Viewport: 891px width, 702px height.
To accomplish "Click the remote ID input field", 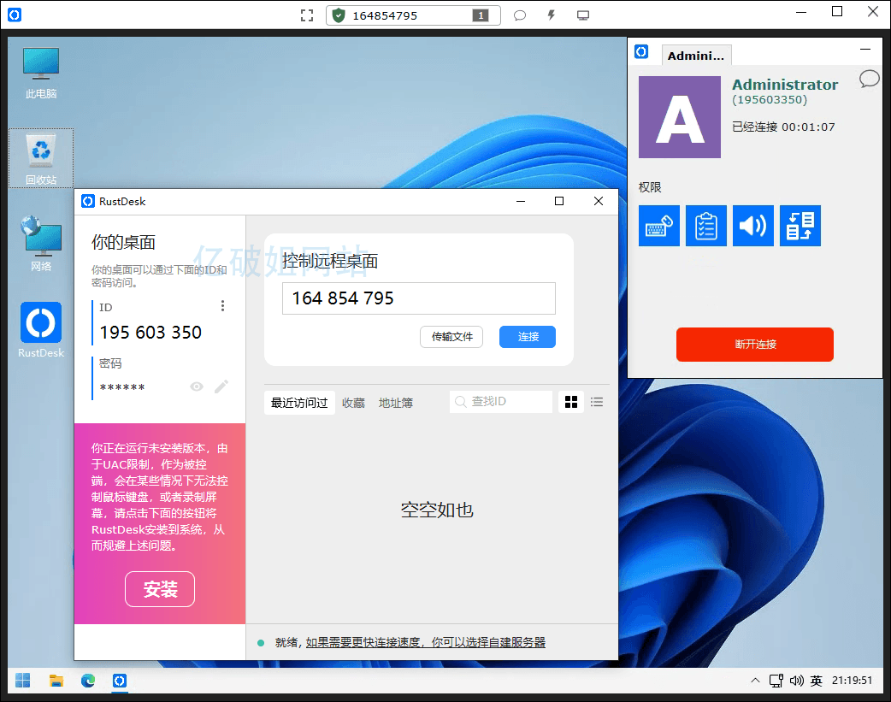I will point(419,298).
